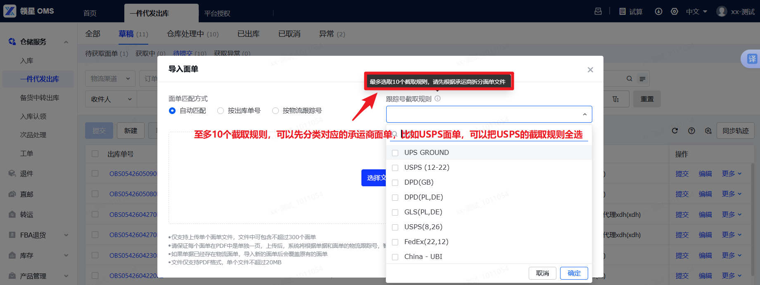The width and height of the screenshot is (760, 285).
Task: Click the FBA退货 sidebar icon
Action: pos(12,235)
